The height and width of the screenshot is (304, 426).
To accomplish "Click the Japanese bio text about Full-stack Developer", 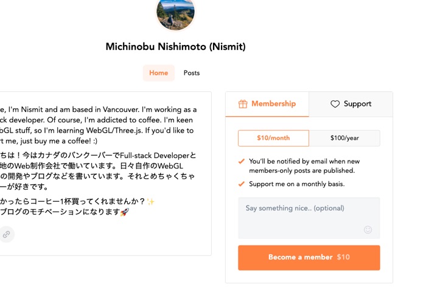I will pyautogui.click(x=97, y=156).
